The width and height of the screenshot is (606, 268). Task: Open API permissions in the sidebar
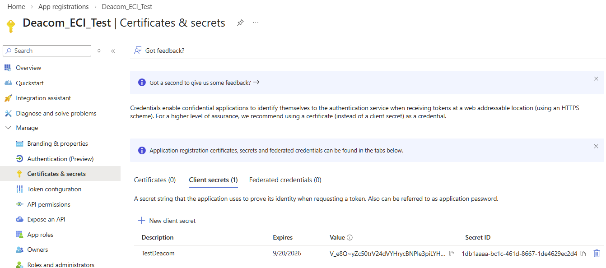[49, 204]
